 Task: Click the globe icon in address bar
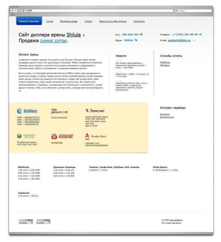click(31, 11)
